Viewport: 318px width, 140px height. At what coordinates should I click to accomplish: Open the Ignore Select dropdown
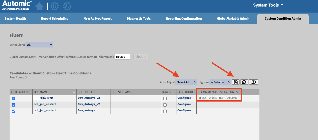[x=220, y=82]
